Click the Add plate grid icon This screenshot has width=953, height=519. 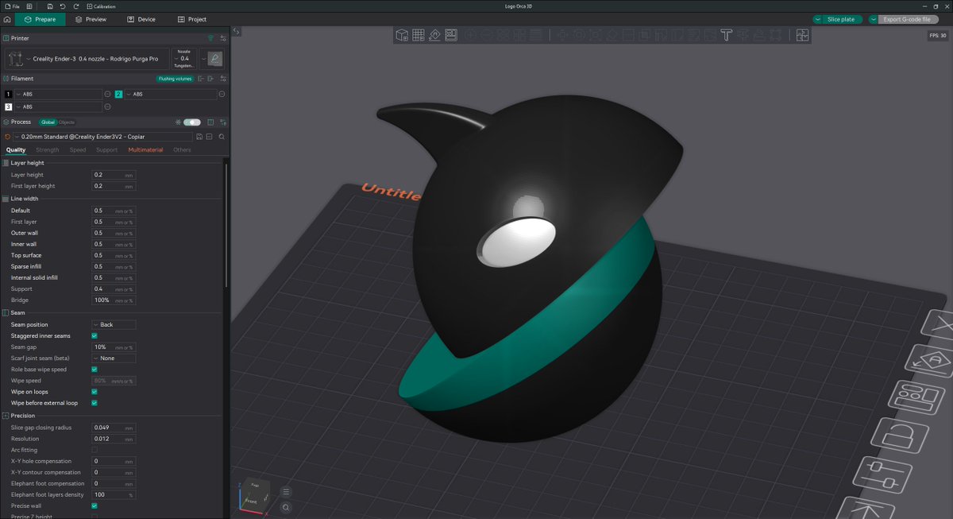[x=419, y=34]
